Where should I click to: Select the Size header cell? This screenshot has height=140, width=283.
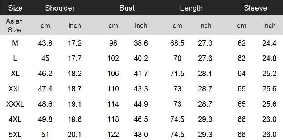(x=15, y=8)
